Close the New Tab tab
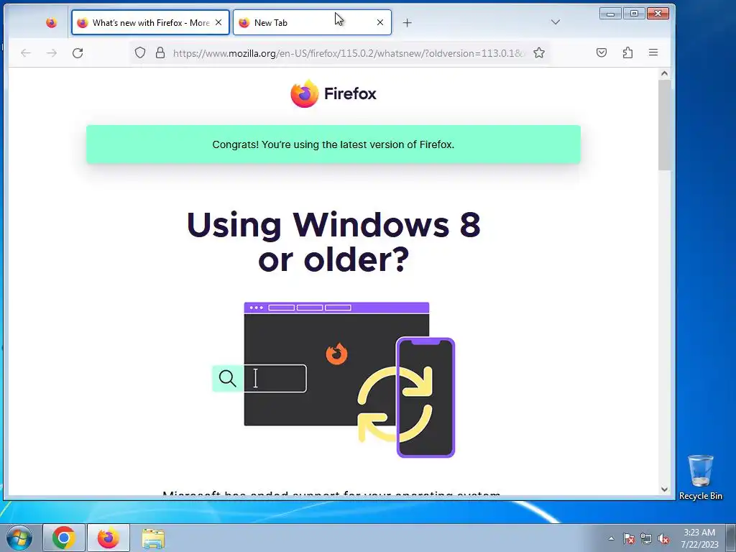This screenshot has width=736, height=552. coord(380,22)
